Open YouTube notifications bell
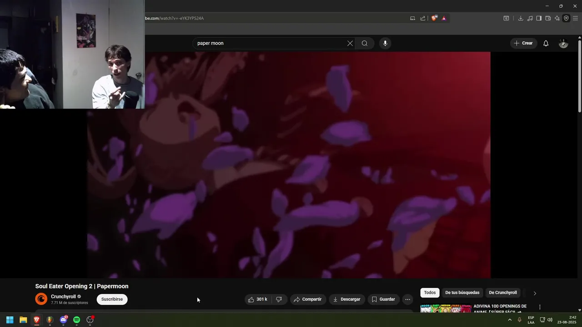The width and height of the screenshot is (582, 327). pyautogui.click(x=546, y=43)
